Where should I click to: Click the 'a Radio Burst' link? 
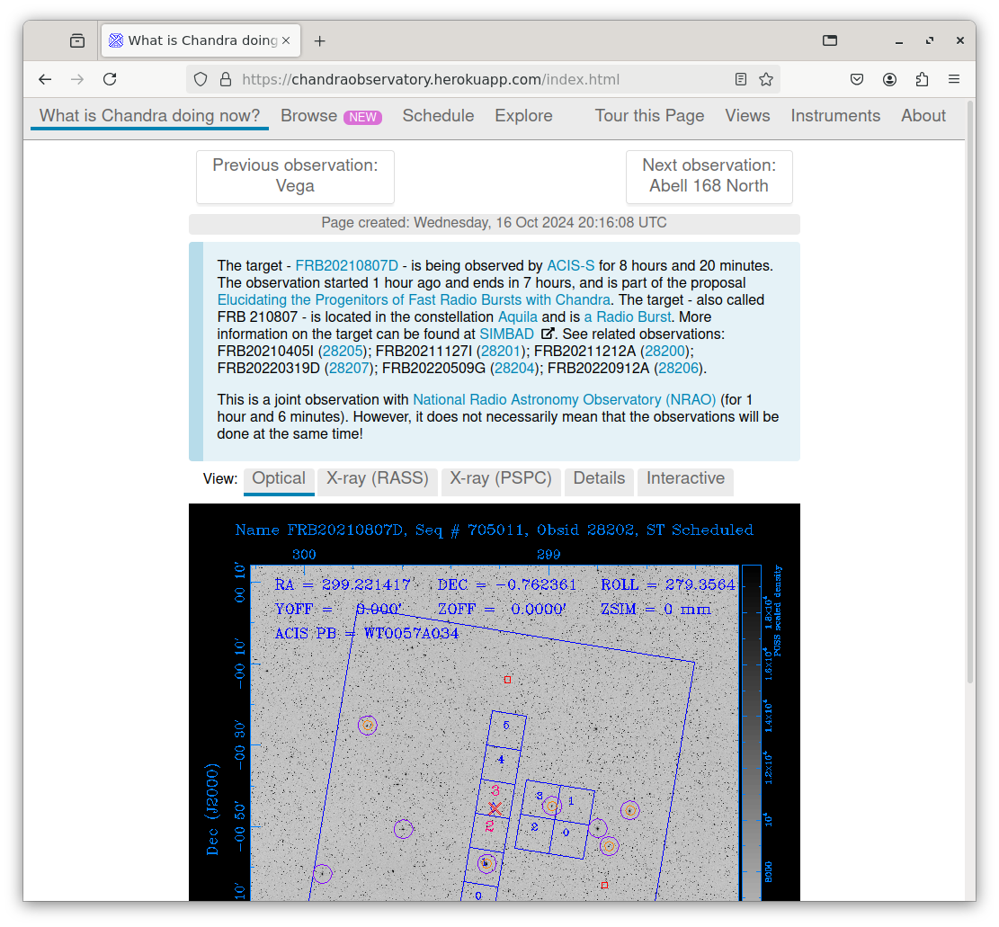click(628, 317)
